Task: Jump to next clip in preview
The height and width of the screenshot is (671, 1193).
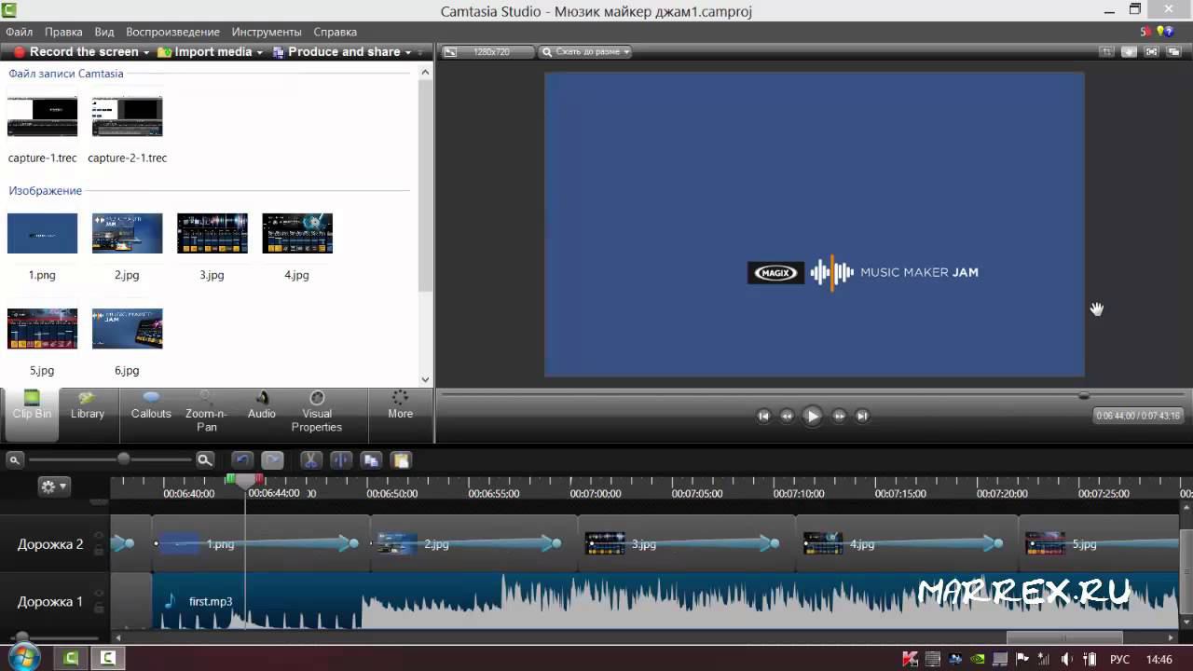Action: pyautogui.click(x=862, y=416)
